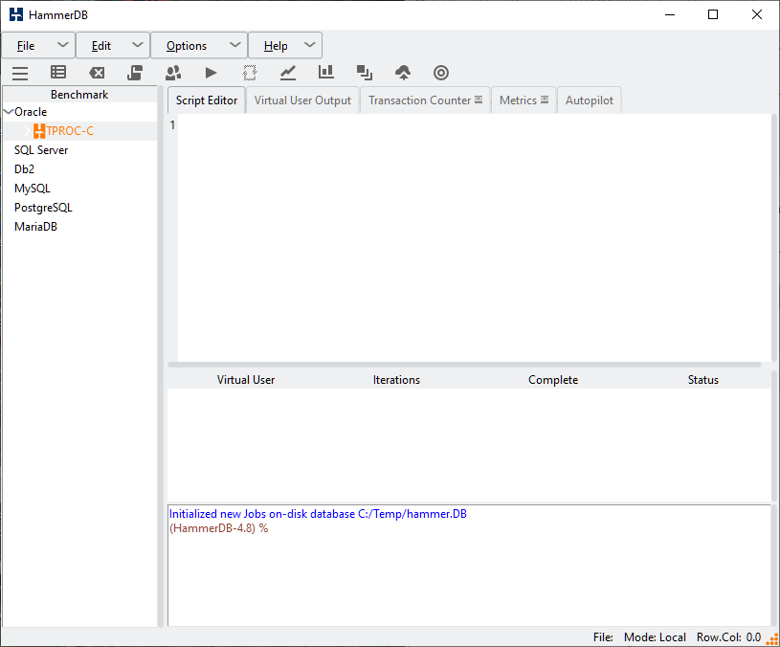Click the orange TPROC-C benchmark icon
Viewport: 780px width, 647px height.
point(39,131)
